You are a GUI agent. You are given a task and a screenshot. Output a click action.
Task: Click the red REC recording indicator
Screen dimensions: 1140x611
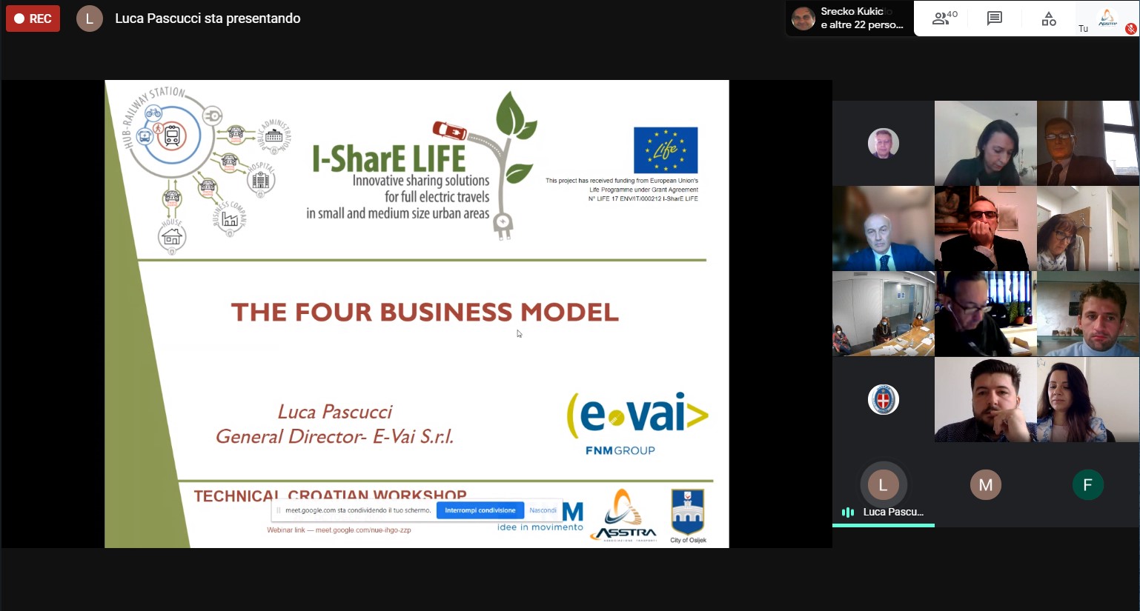tap(33, 19)
